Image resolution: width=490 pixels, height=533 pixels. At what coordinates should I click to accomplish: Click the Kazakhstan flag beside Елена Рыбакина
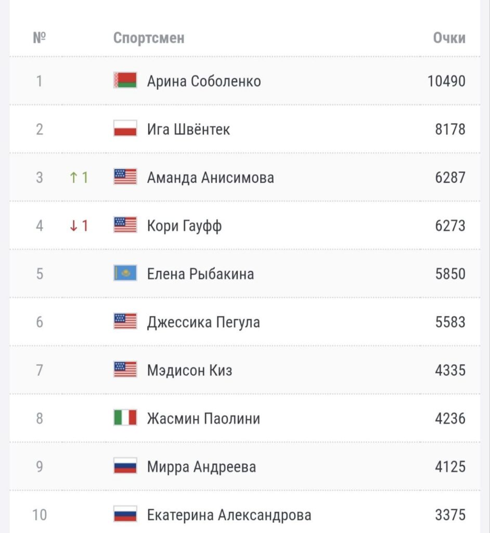(125, 274)
